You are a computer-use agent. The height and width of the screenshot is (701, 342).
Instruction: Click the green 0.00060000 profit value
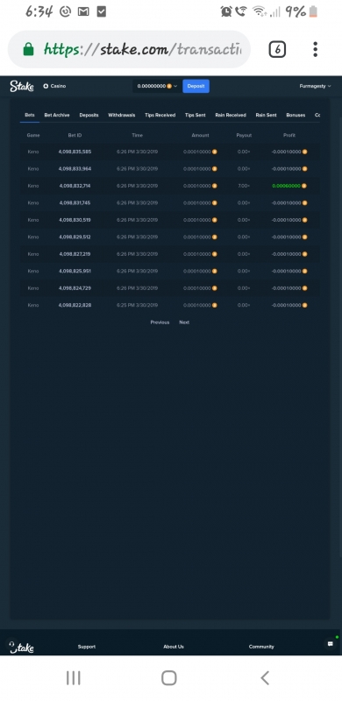tap(286, 186)
